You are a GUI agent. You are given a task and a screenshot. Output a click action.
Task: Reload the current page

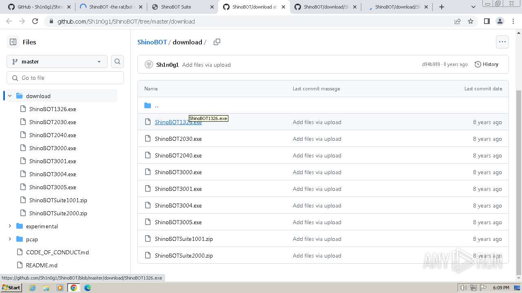click(x=35, y=21)
